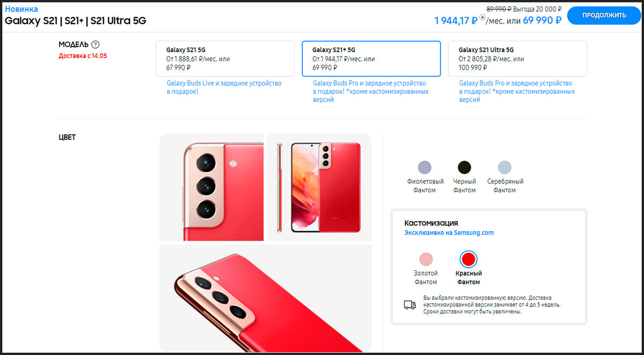Choose the Черный Фантом color swatch
Image resolution: width=644 pixels, height=355 pixels.
464,167
